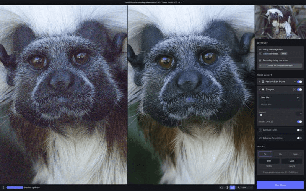Screen dimensions: 306x191
Task: Switch to single image view
Action: point(221,188)
